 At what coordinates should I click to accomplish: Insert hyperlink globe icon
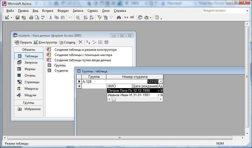point(78,18)
